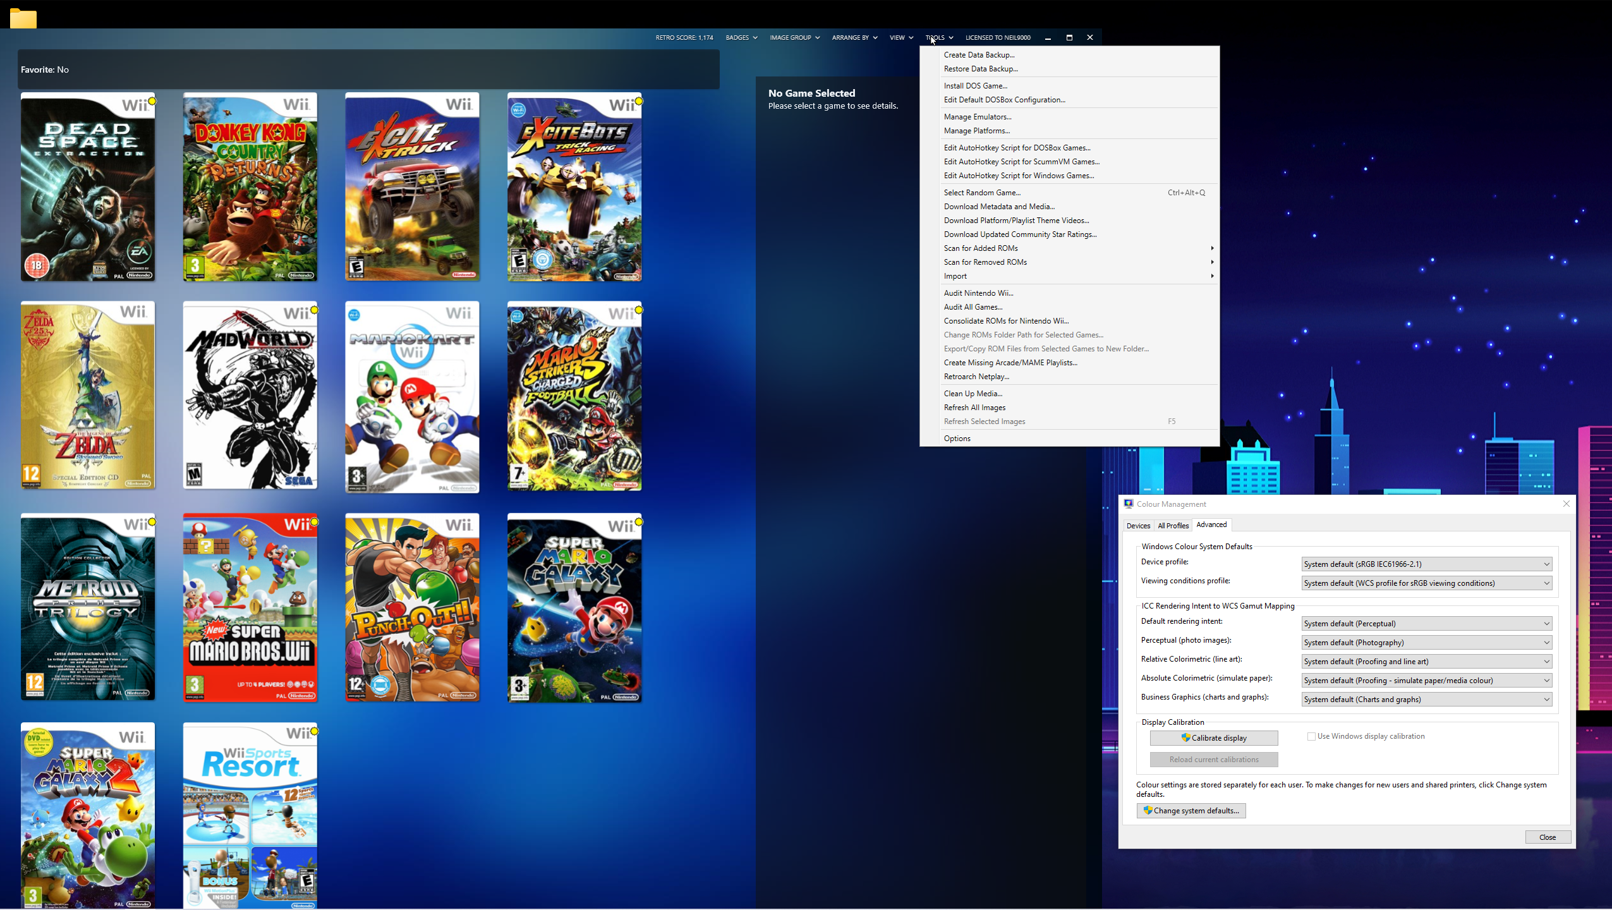Select Mario Strikers Charged Football cover
This screenshot has height=910, width=1612.
coord(574,396)
